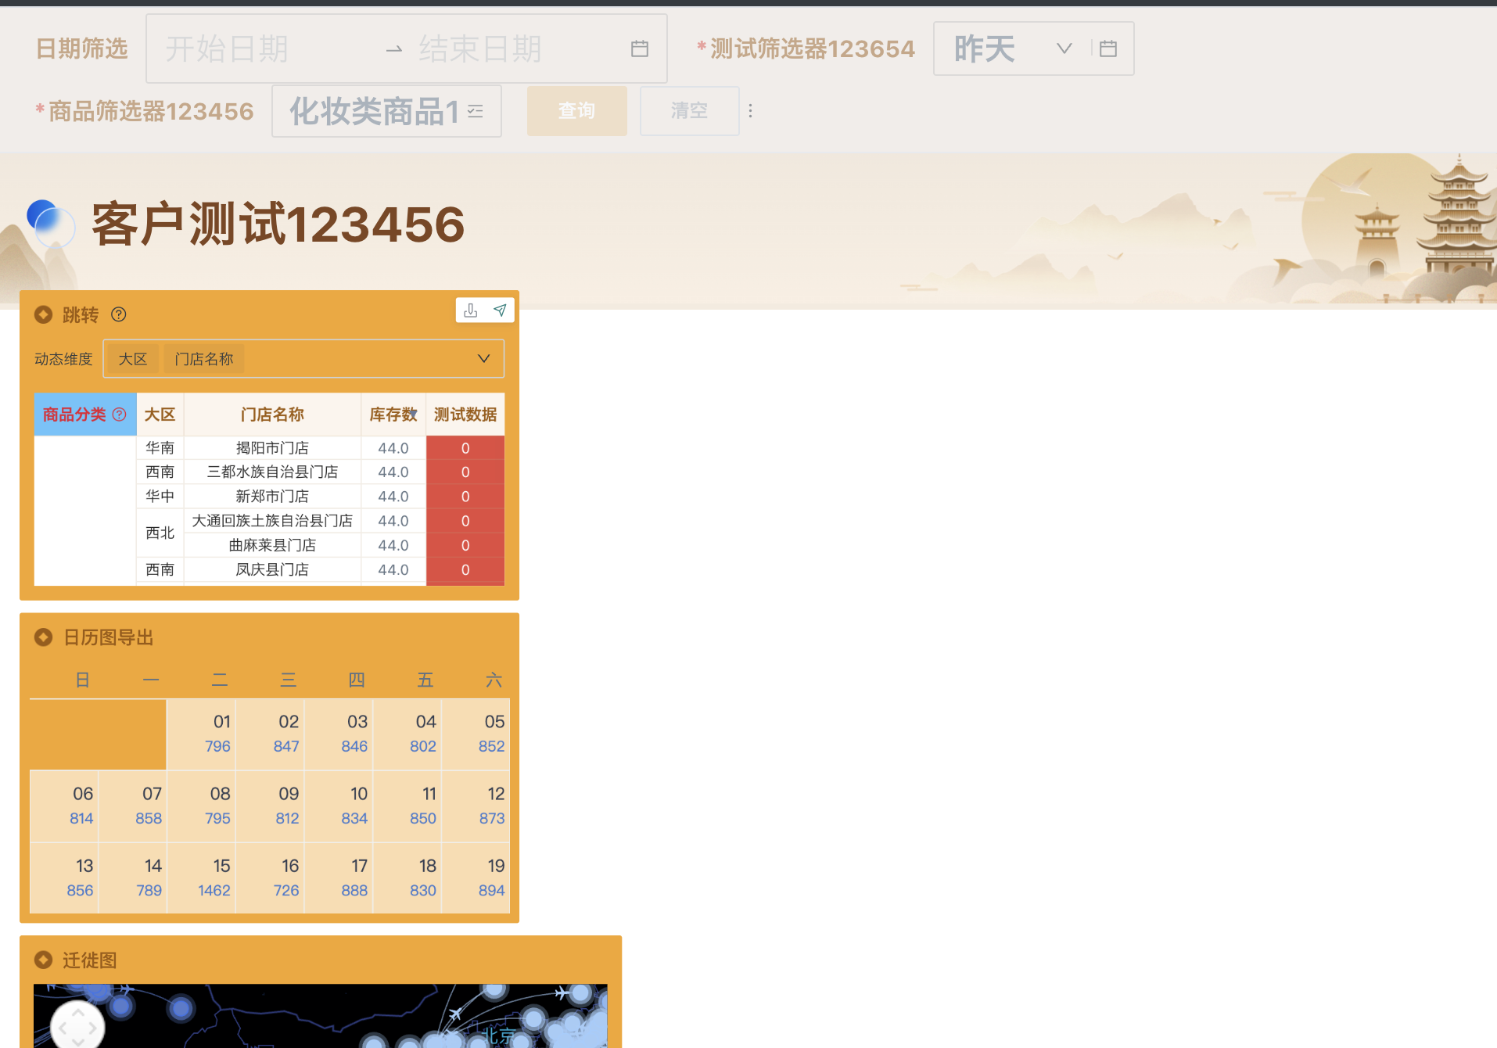This screenshot has height=1048, width=1497.
Task: Select the 商品分类 highlighted column header
Action: [x=76, y=415]
